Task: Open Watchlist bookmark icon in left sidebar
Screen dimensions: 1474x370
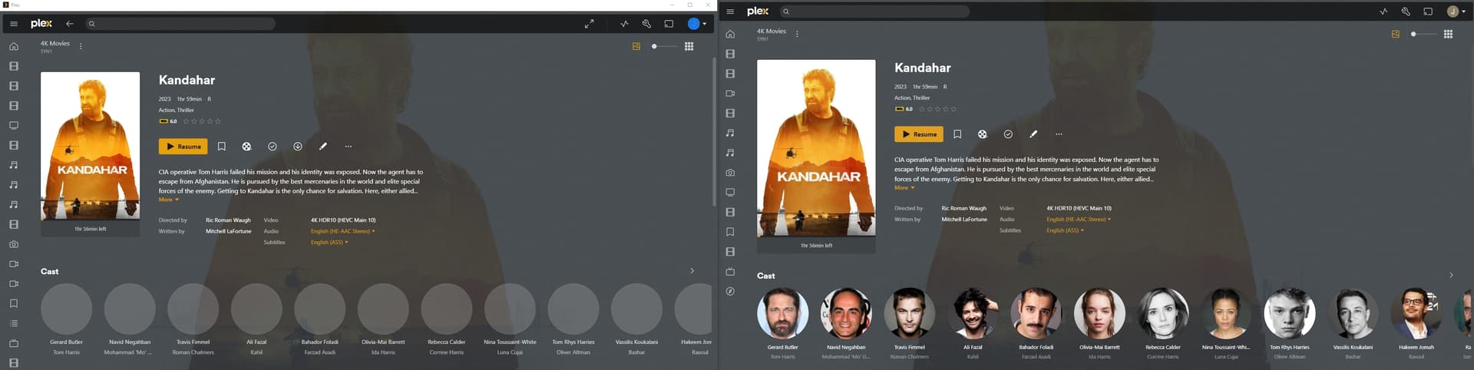Action: click(14, 303)
